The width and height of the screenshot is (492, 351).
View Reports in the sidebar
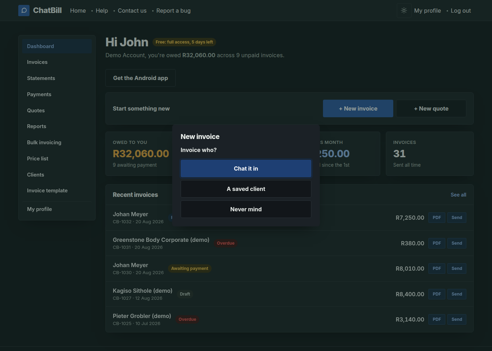(57, 126)
